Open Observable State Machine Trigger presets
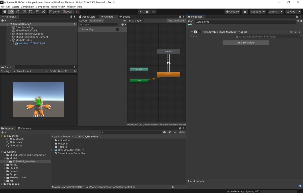Image resolution: width=303 pixels, height=193 pixels. (295, 32)
